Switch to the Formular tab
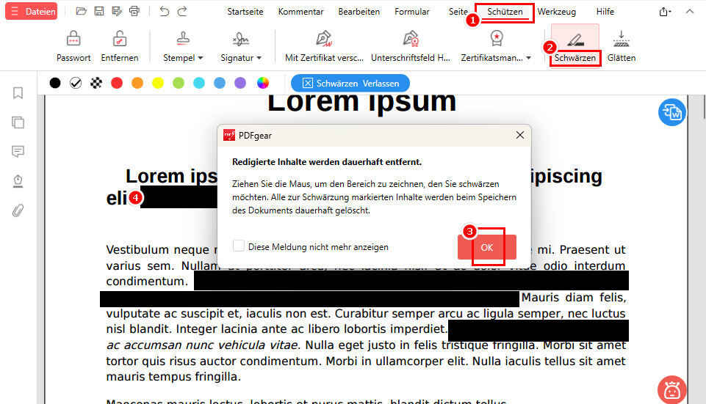The image size is (706, 404). coord(412,12)
